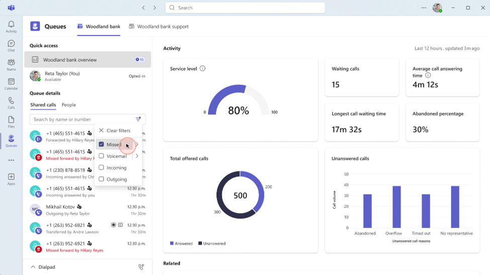490x275 pixels.
Task: Open Reta Taylor (You) entry
Action: pos(87,76)
